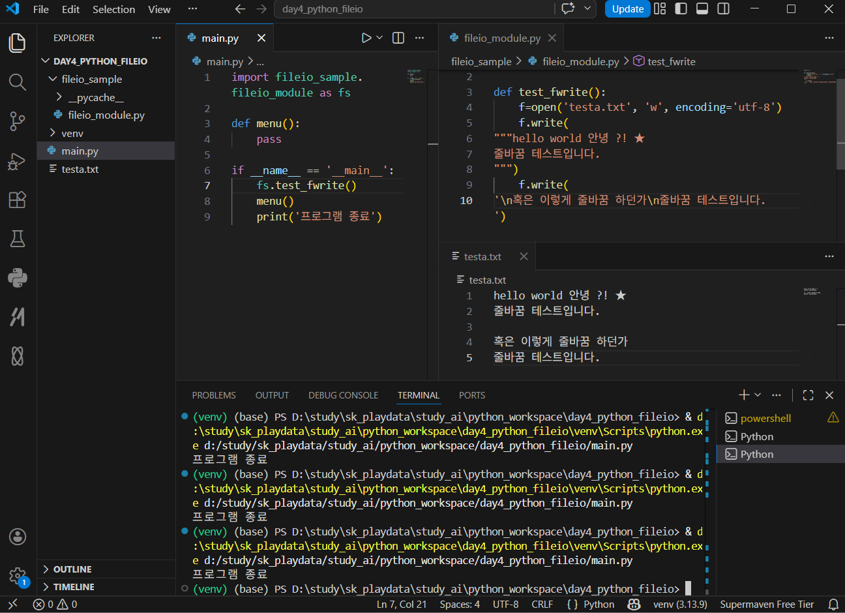The height and width of the screenshot is (613, 845).
Task: Switch to the OUTPUT panel tab
Action: (x=272, y=395)
